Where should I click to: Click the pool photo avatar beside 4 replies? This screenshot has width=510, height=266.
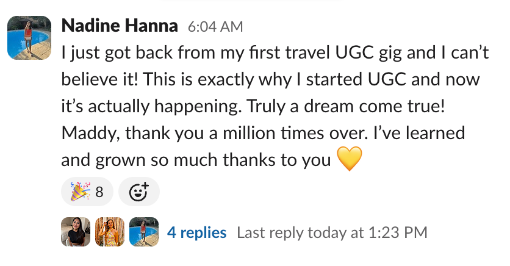(x=144, y=232)
